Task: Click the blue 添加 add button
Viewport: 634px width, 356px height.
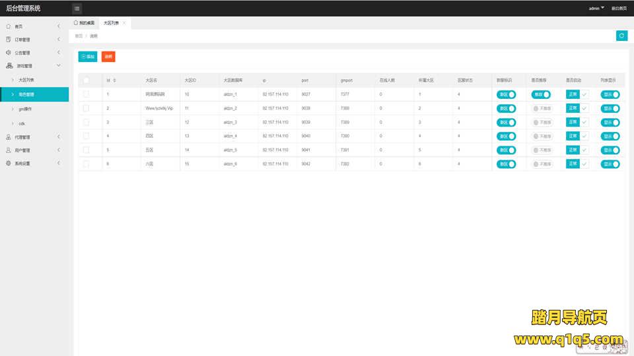Action: point(87,57)
